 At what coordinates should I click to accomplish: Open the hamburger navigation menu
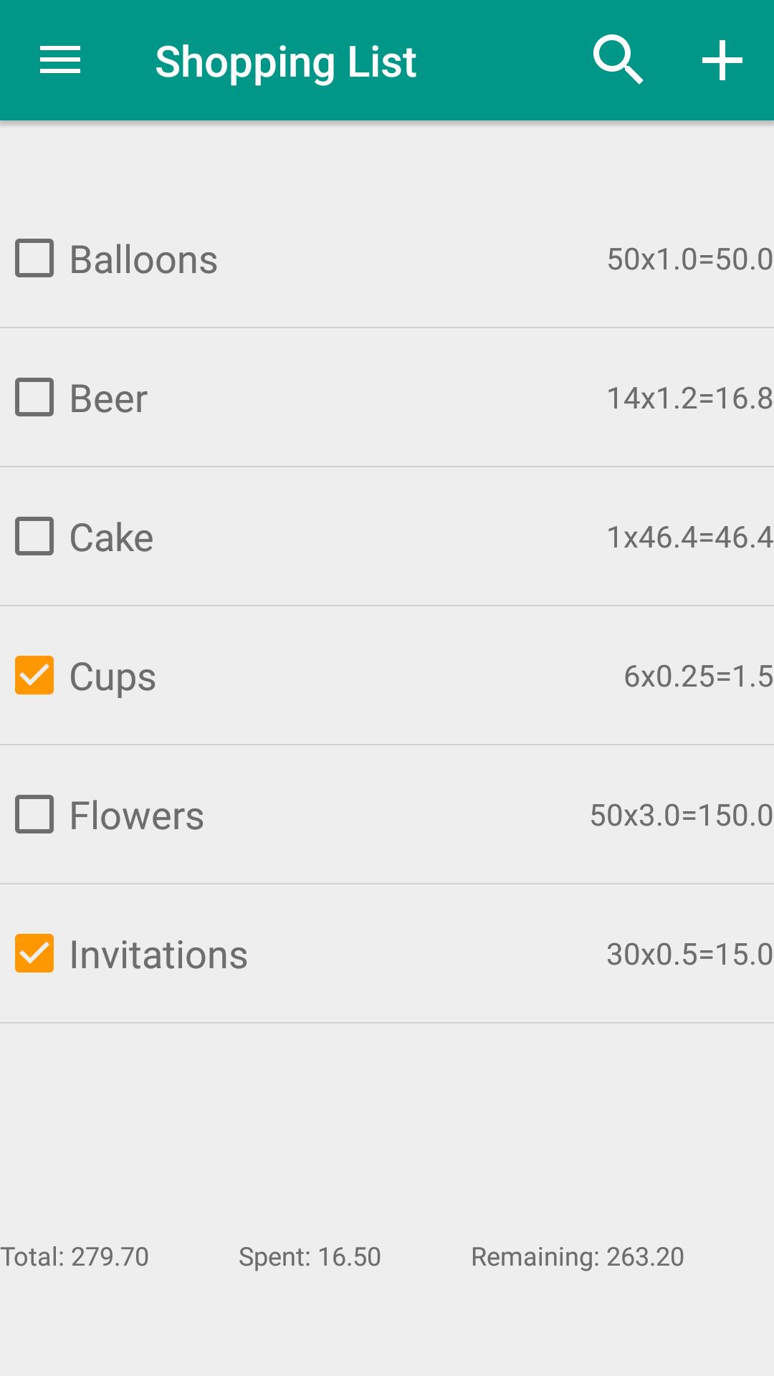coord(60,60)
